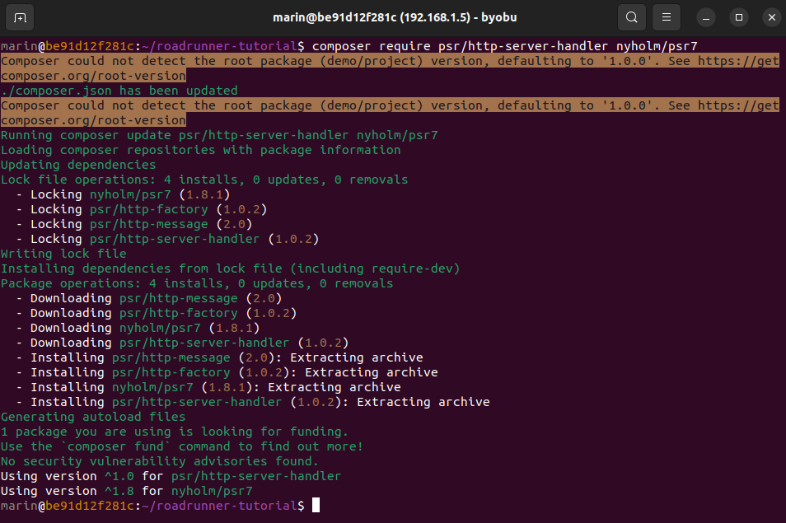Click 'Using version ^1.8 for nyholm/psr7'
Image resolution: width=786 pixels, height=523 pixels.
coord(127,491)
